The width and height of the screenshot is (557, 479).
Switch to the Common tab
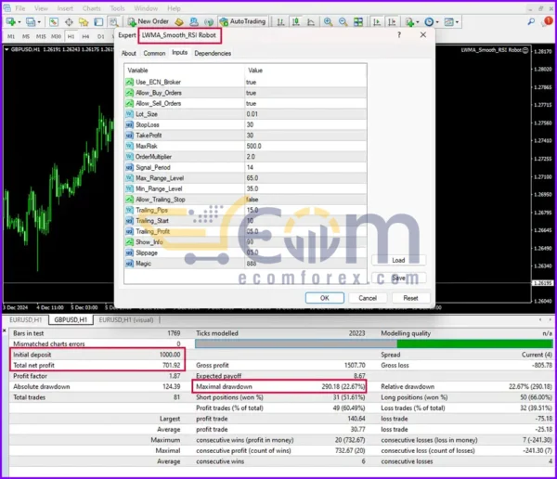pos(154,53)
